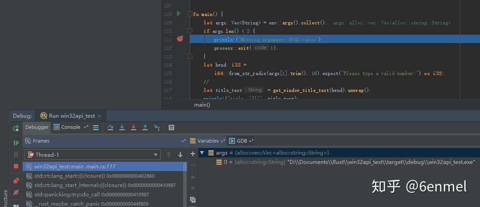Screen dimensions: 480x207
Task: Click the pin icon beside Variables tab
Action: [223, 141]
